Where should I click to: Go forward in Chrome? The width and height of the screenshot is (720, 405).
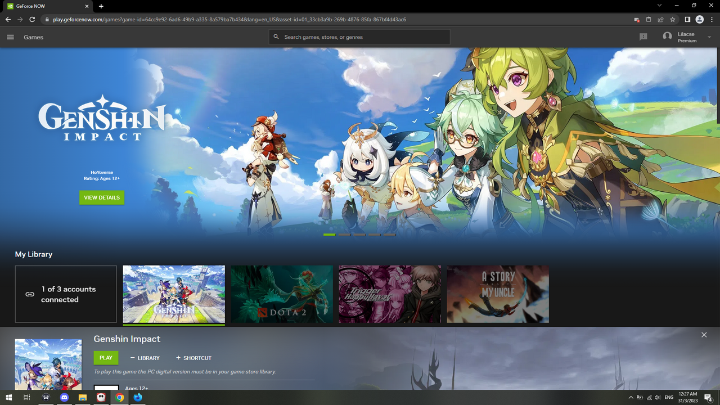(x=20, y=19)
